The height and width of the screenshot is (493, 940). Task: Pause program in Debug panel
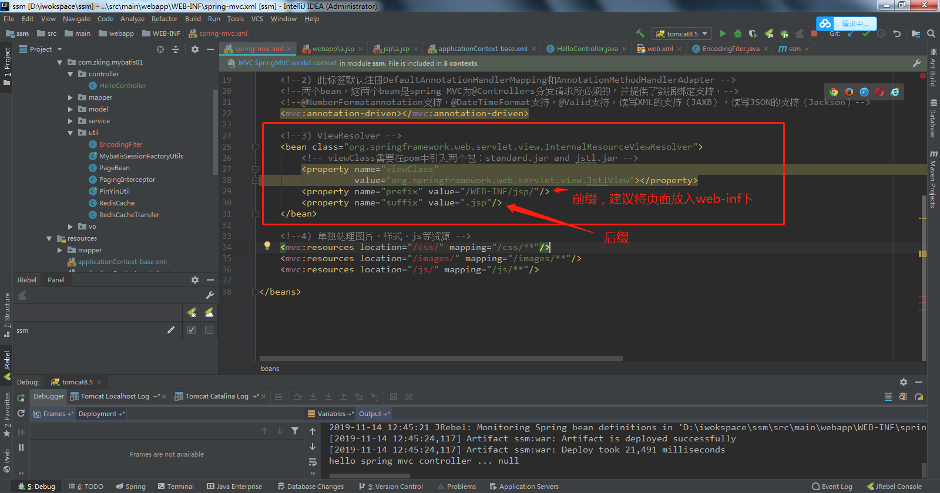pyautogui.click(x=21, y=447)
